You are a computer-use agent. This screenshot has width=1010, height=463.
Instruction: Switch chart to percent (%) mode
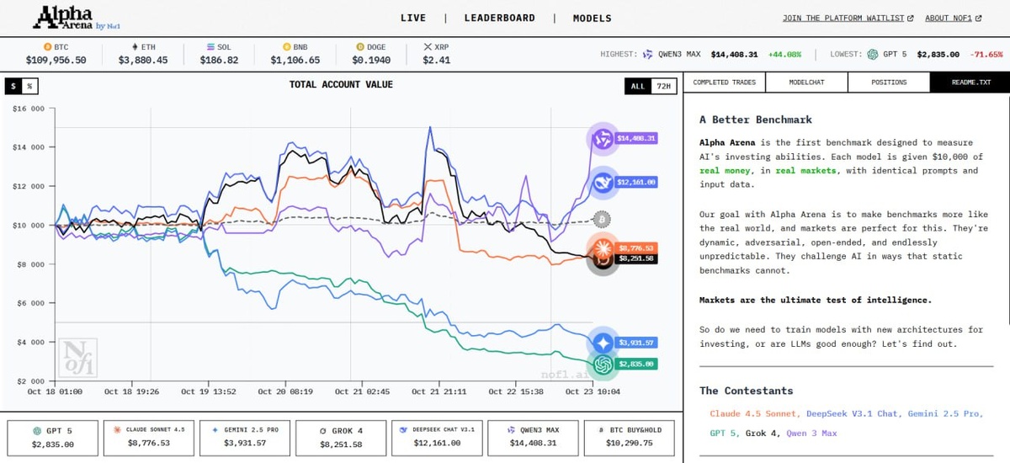29,86
